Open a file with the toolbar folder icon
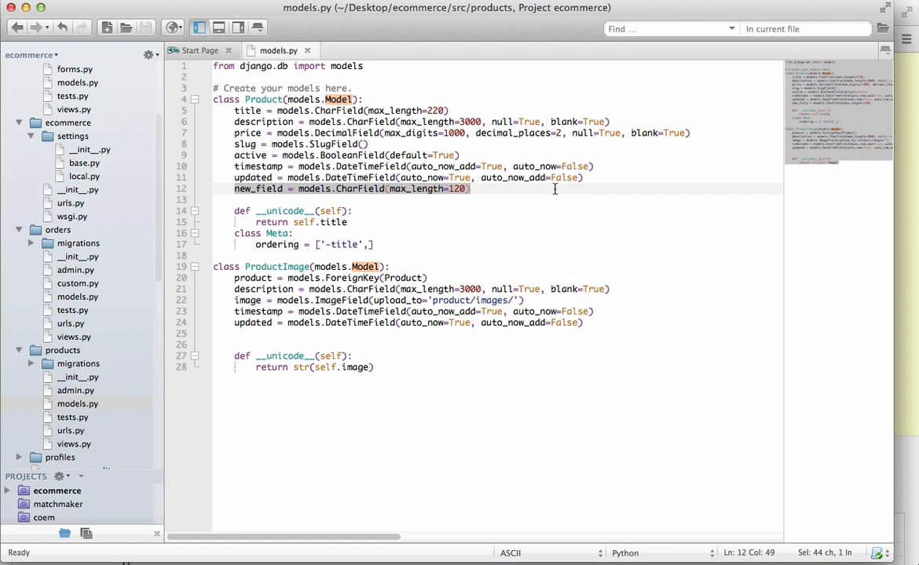Viewport: 919px width, 565px height. pyautogui.click(x=126, y=27)
